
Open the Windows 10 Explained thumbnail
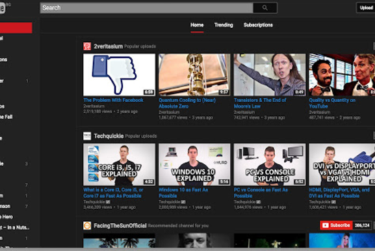(194, 165)
